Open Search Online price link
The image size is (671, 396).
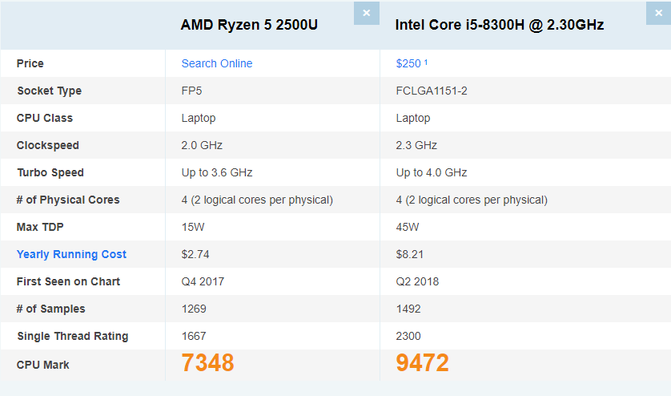tap(216, 63)
